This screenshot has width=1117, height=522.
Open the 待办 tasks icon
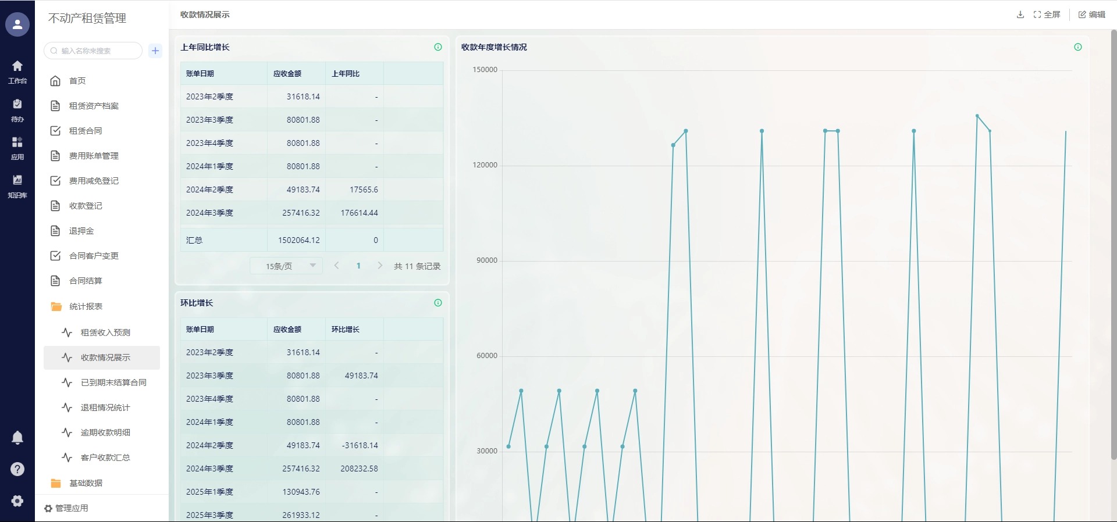click(17, 109)
